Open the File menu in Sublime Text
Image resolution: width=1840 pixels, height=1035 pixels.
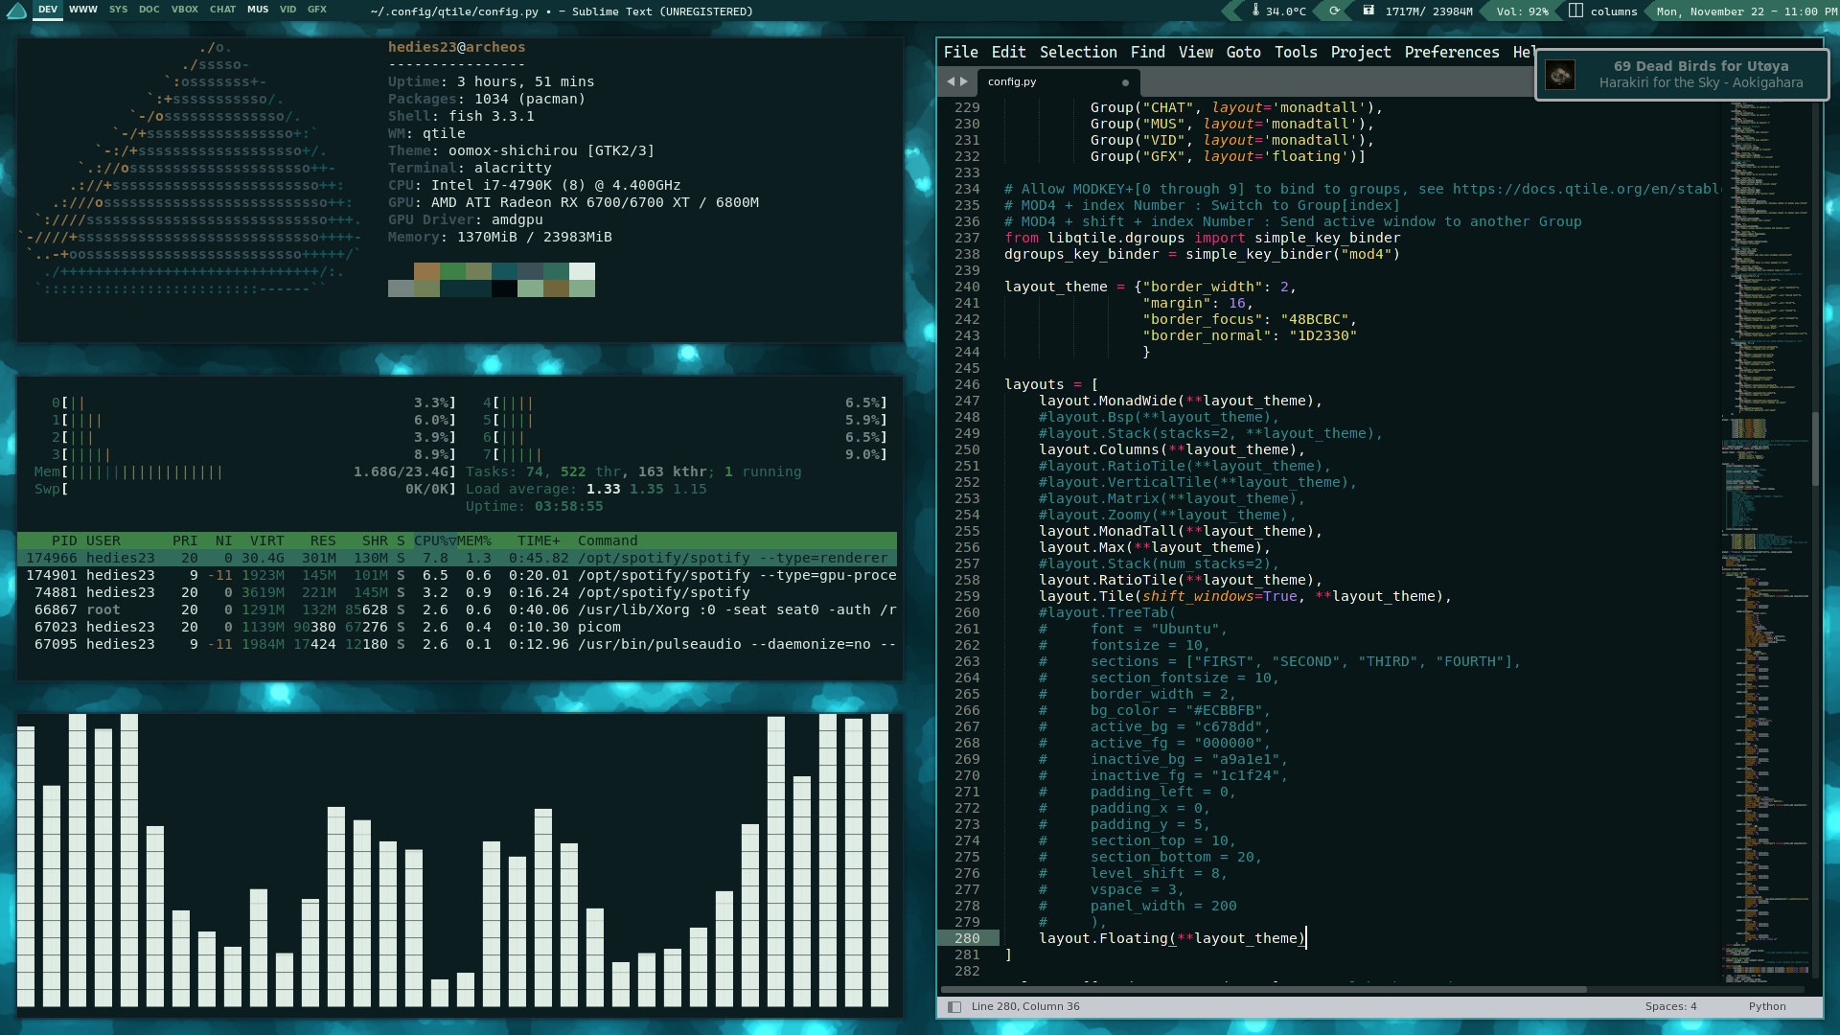[x=960, y=52]
